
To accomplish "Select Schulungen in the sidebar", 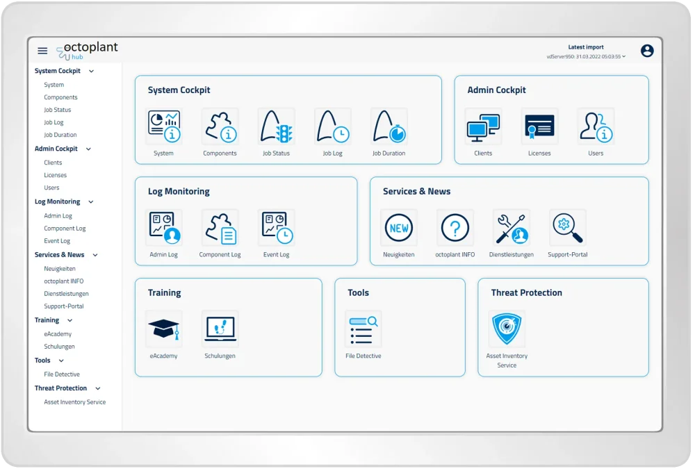I will coord(59,347).
